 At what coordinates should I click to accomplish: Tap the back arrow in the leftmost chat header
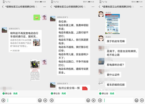coord(3,7)
